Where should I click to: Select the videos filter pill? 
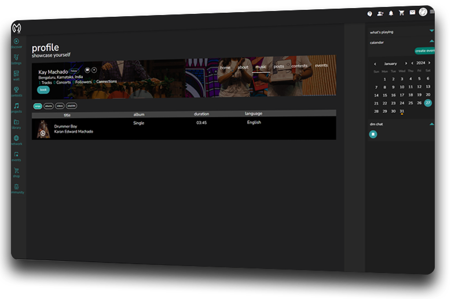(60, 106)
